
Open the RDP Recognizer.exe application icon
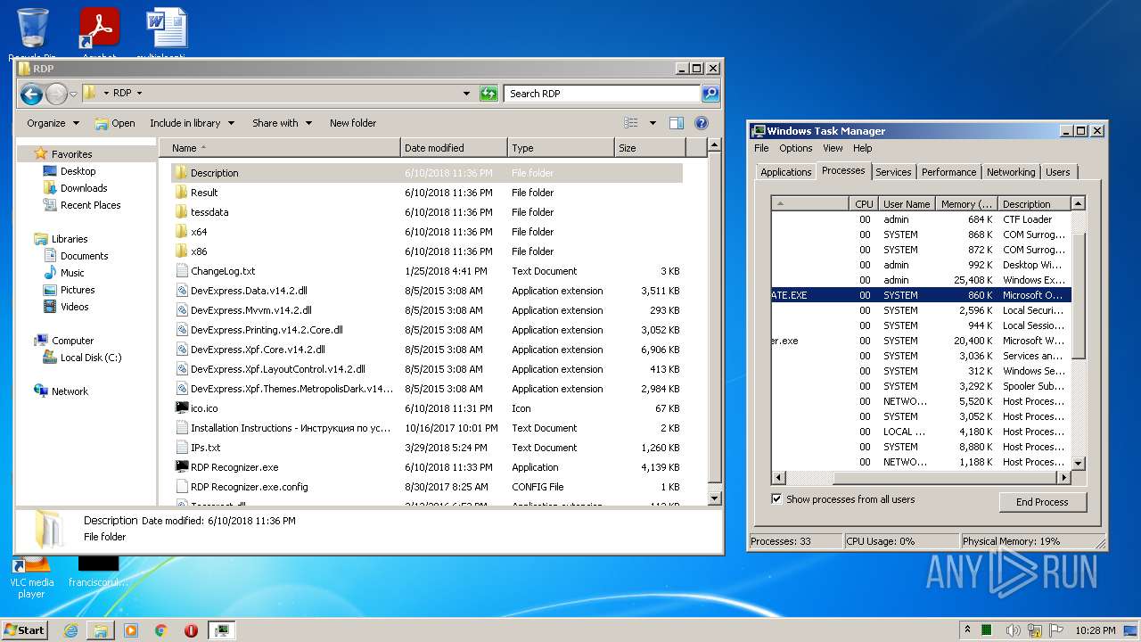click(182, 467)
